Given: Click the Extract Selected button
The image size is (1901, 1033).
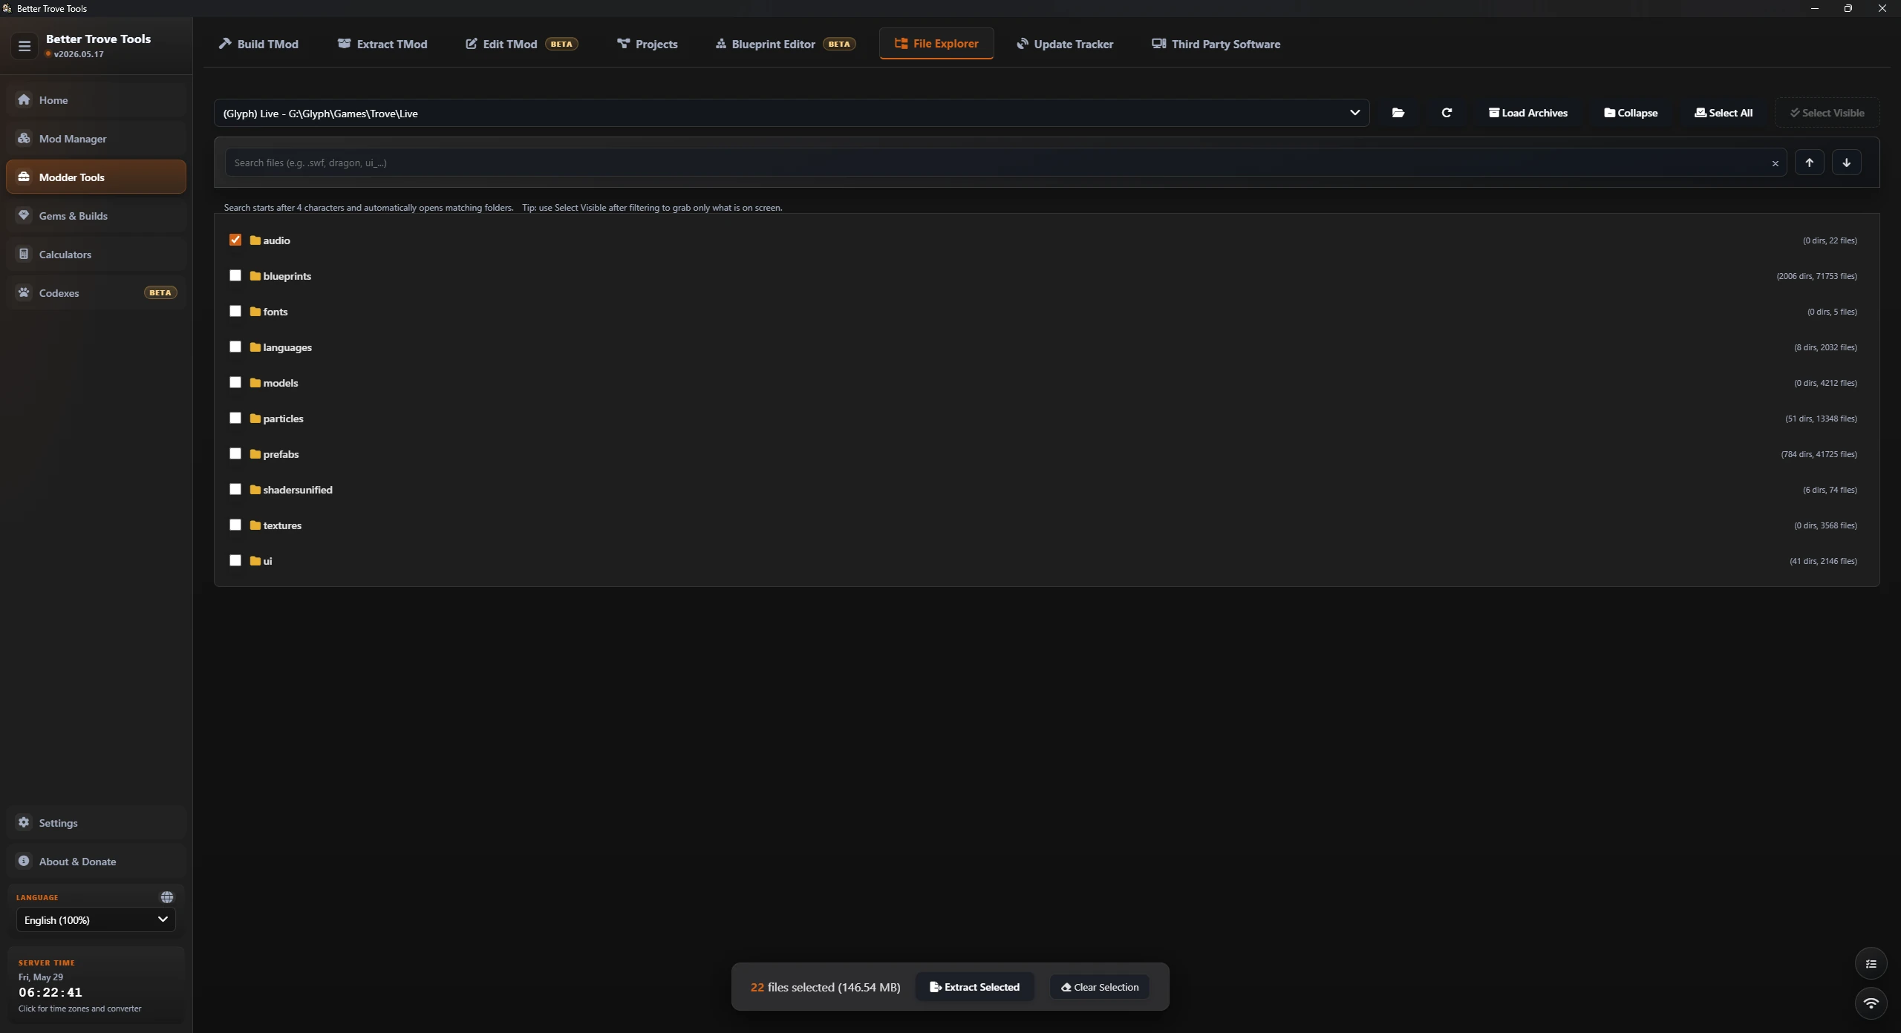Looking at the screenshot, I should [975, 987].
